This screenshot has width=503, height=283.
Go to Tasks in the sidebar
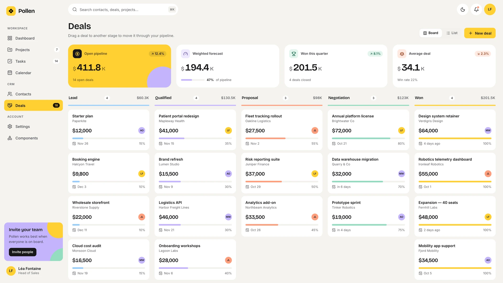(34, 61)
